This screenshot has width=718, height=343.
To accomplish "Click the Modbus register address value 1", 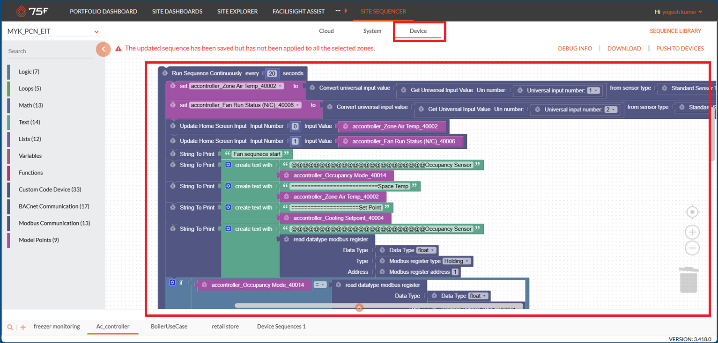I will (x=455, y=272).
